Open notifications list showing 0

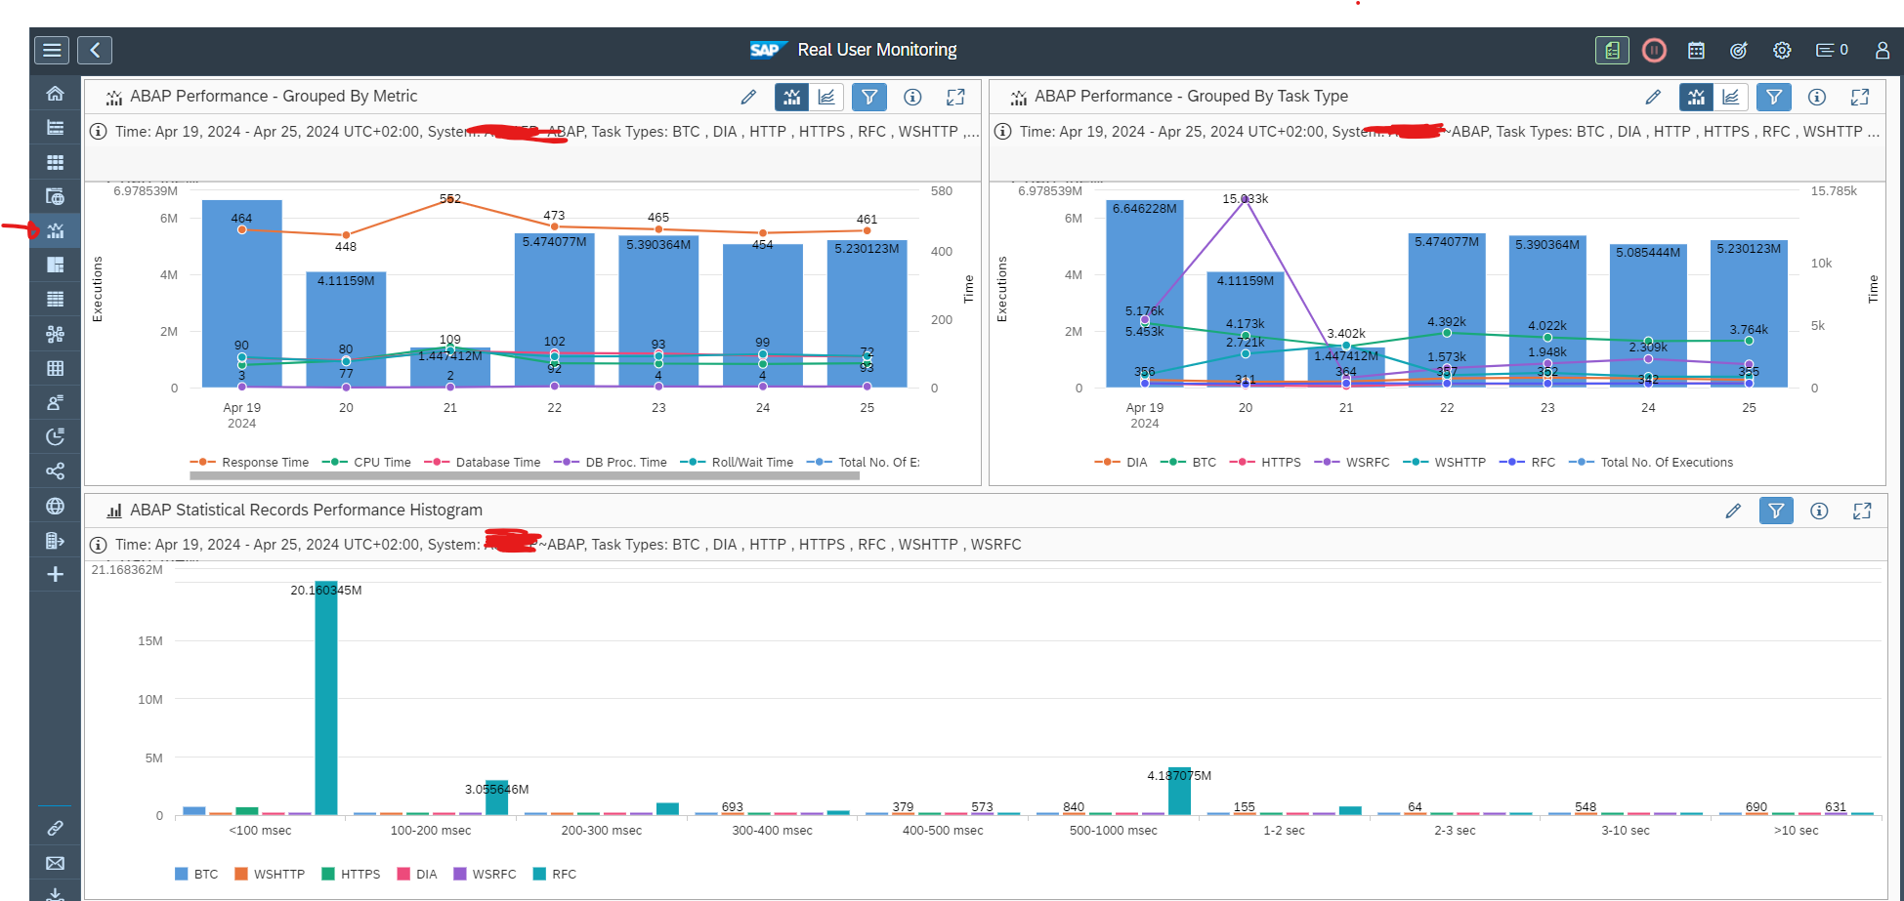[x=1832, y=50]
